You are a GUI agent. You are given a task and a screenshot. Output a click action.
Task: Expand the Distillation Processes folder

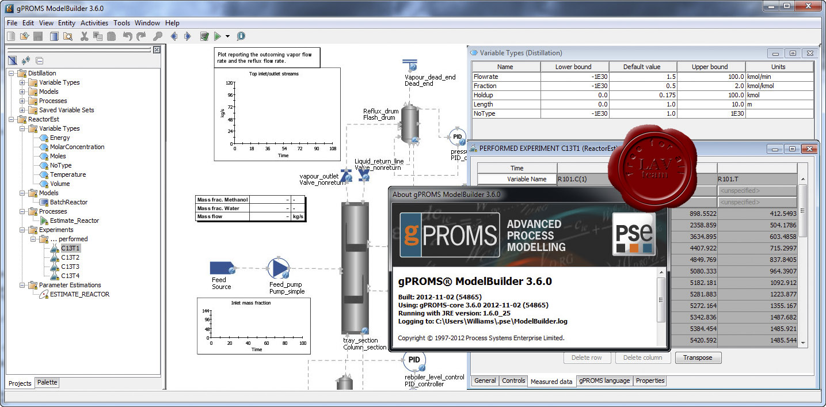[22, 101]
